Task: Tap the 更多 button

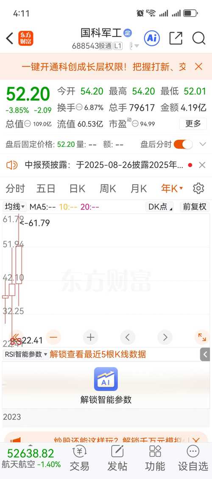Action: (x=193, y=124)
